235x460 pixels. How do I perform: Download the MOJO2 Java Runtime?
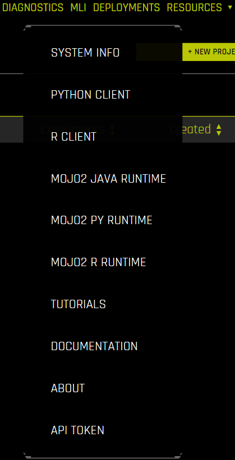pos(108,179)
